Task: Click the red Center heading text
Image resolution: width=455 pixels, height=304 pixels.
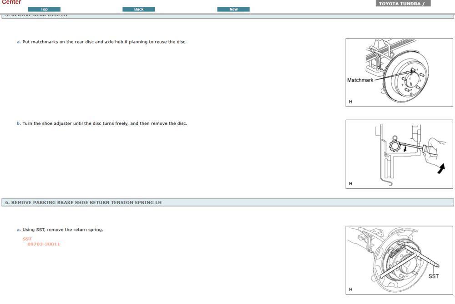Action: coord(11,2)
